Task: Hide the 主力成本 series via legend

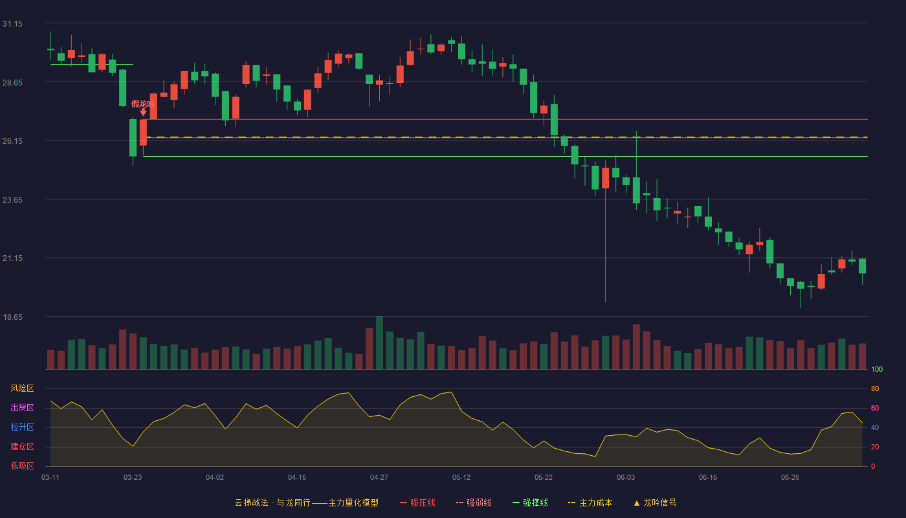Action: click(595, 502)
